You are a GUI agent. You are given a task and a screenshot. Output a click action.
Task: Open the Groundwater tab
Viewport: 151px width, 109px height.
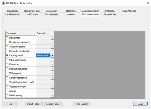110,14
